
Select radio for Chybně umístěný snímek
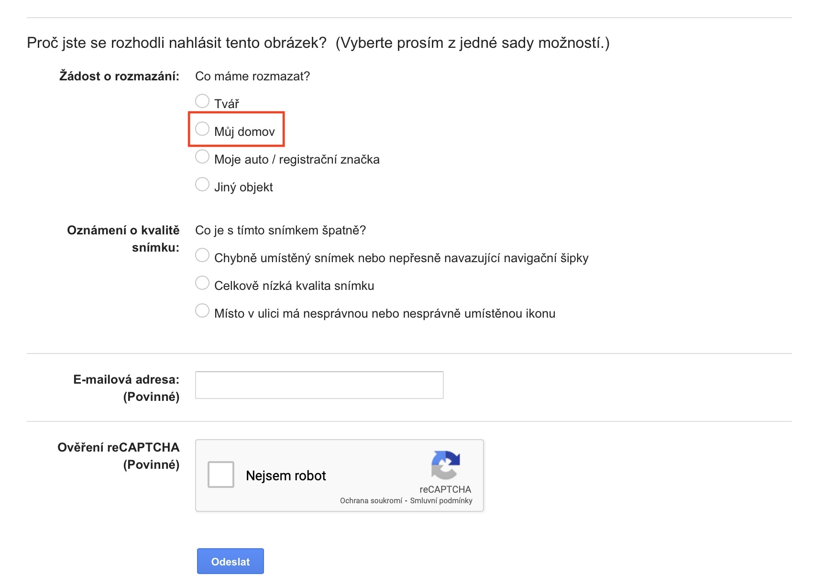(202, 255)
